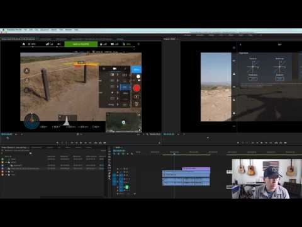The height and width of the screenshot is (227, 302).
Task: Play the clip in Source monitor
Action: tap(81, 143)
